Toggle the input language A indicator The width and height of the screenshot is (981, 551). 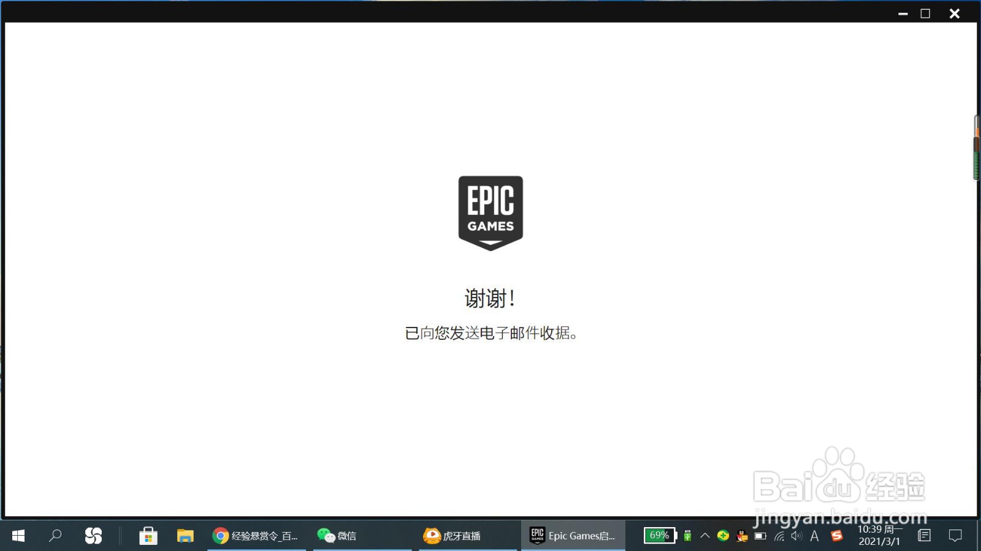(814, 536)
